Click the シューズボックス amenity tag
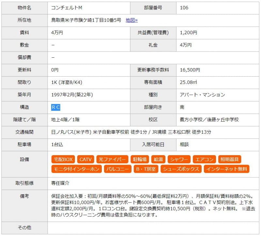Viewport: 261px width, 236px height. point(181,169)
